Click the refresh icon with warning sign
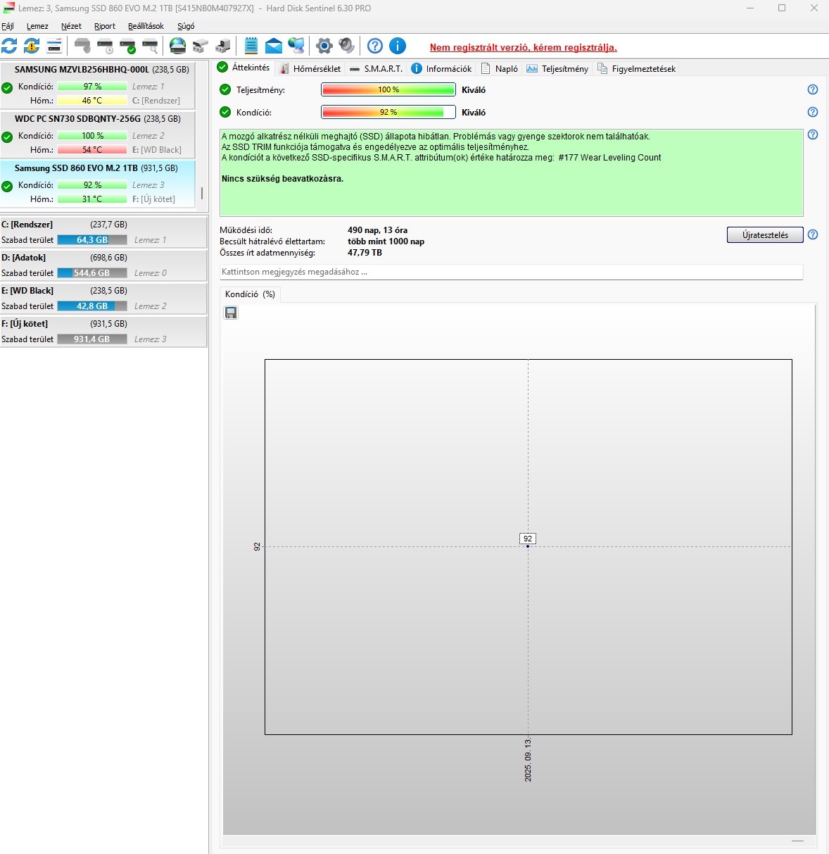 pyautogui.click(x=32, y=46)
